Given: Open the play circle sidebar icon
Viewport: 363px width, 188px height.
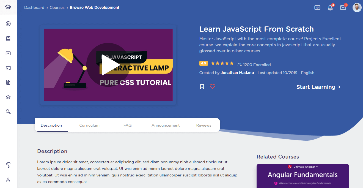Looking at the screenshot, I should click(x=8, y=24).
